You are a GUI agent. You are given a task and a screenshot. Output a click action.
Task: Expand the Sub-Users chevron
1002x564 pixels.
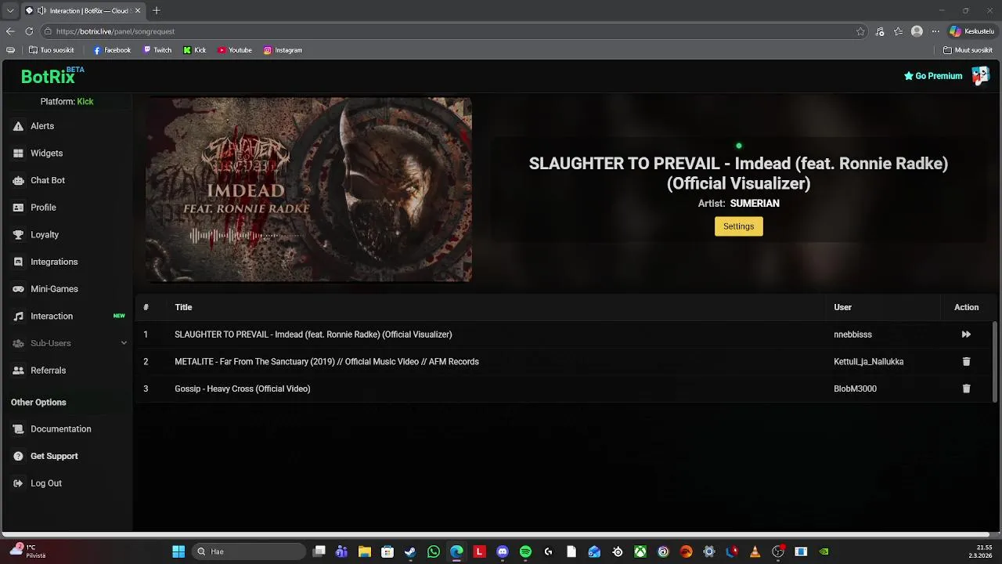[x=124, y=343]
